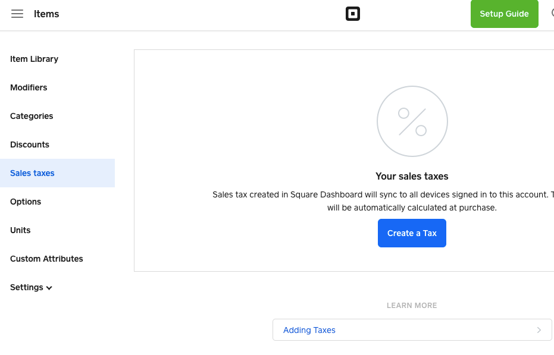Screen dimensions: 554x355
Task: Expand the Settings sidebar section
Action: 31,287
